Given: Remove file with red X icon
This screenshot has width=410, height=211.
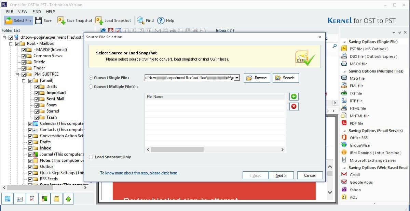Looking at the screenshot, I should [x=294, y=107].
